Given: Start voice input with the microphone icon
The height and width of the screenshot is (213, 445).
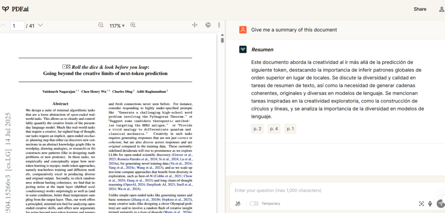Looking at the screenshot, I should (430, 203).
